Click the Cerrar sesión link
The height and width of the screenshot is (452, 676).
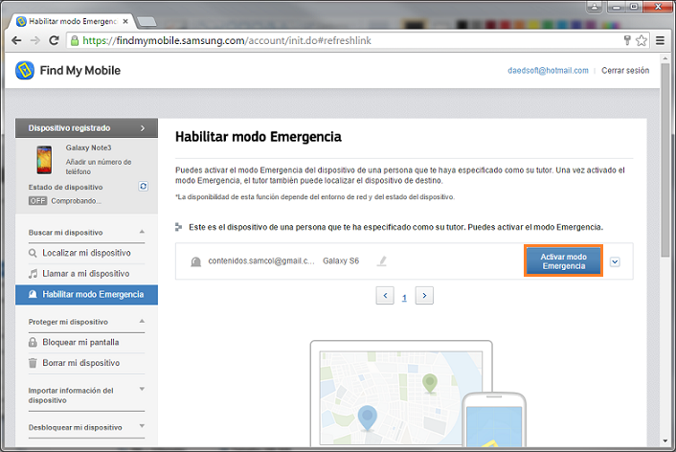click(x=625, y=70)
